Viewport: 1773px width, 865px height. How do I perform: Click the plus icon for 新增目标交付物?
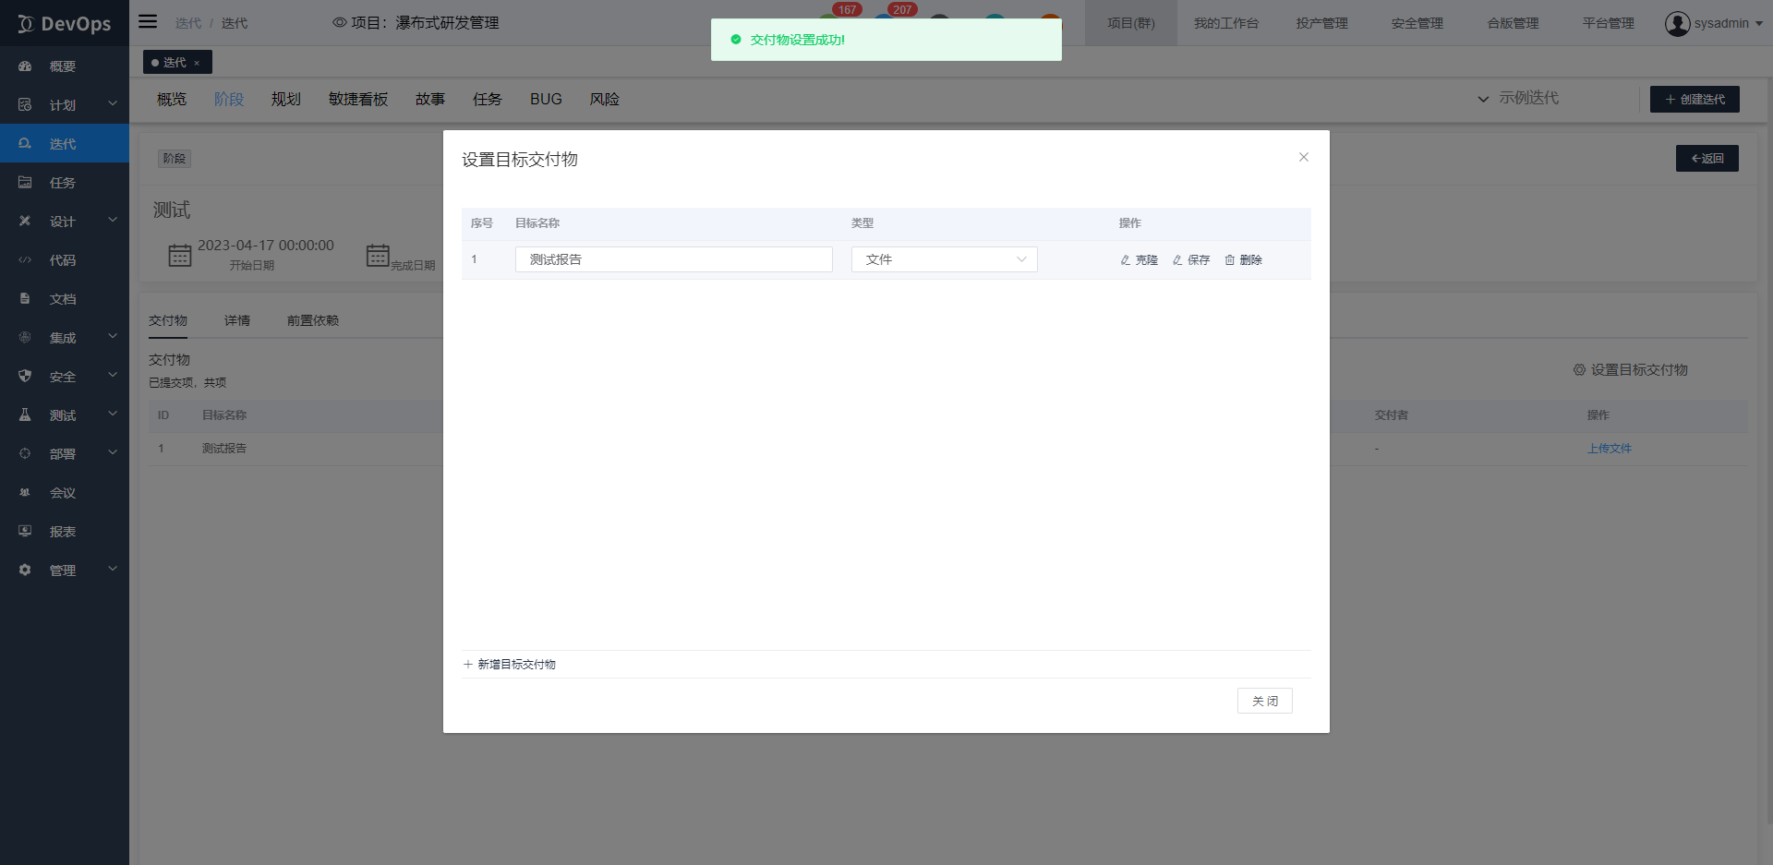tap(468, 665)
